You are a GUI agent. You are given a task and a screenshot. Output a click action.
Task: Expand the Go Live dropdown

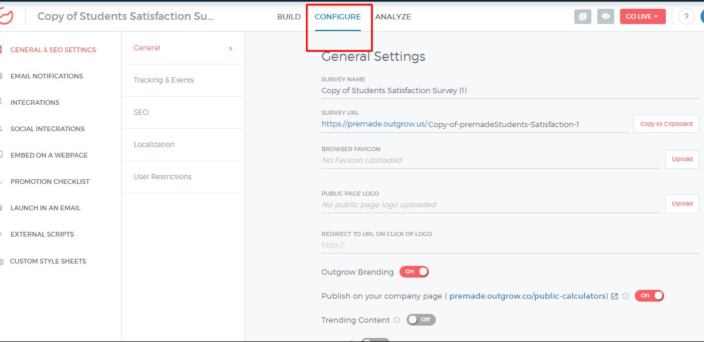(642, 16)
